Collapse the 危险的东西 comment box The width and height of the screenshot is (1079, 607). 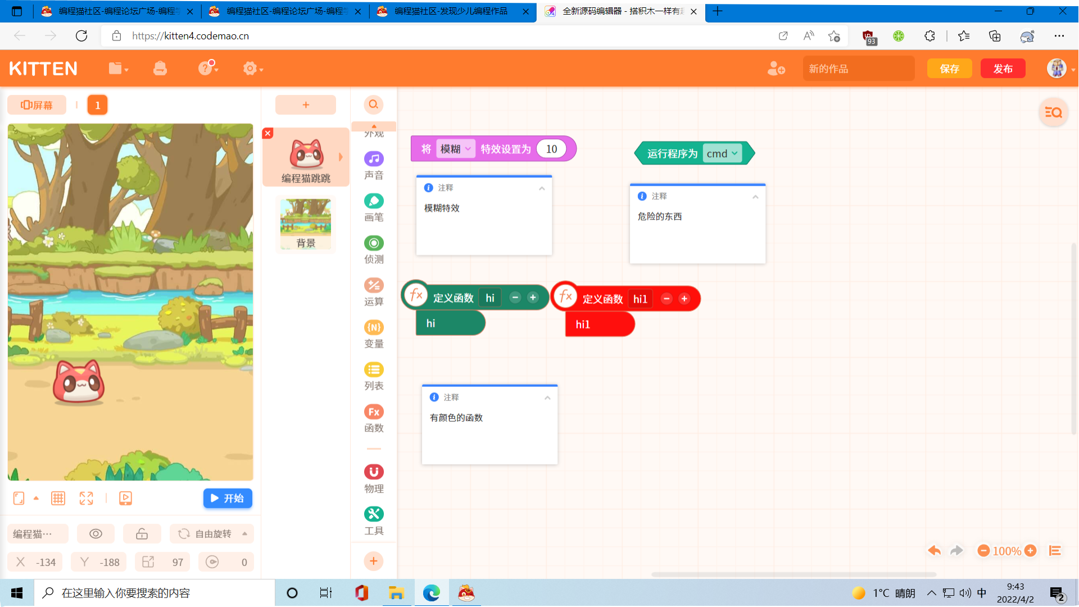tap(755, 197)
